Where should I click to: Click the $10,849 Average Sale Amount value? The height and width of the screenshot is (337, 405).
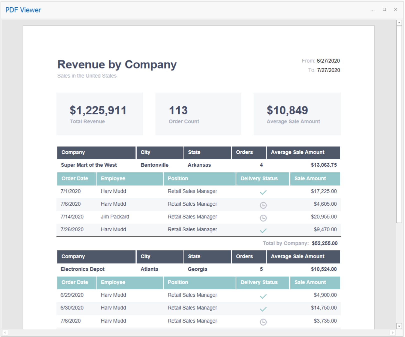(287, 110)
